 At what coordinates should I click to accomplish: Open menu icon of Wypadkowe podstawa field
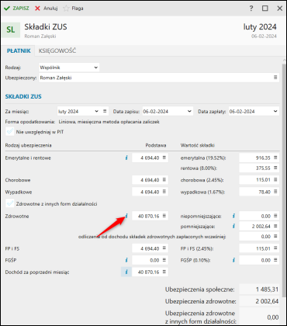[164, 192]
